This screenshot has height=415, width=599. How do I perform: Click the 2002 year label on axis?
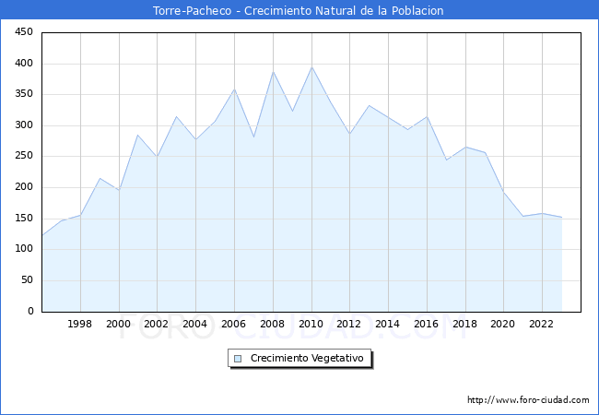[157, 324]
